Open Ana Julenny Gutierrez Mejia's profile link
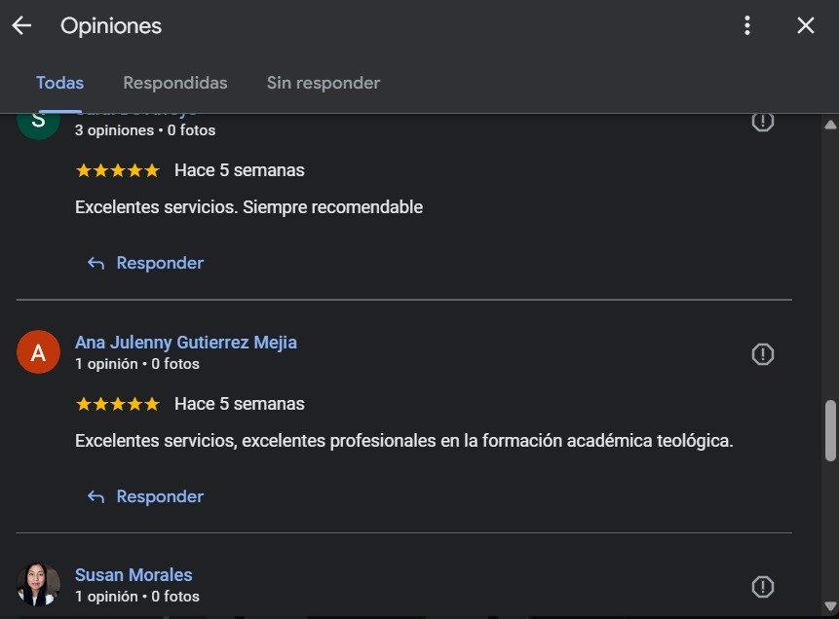This screenshot has width=839, height=619. pyautogui.click(x=186, y=343)
